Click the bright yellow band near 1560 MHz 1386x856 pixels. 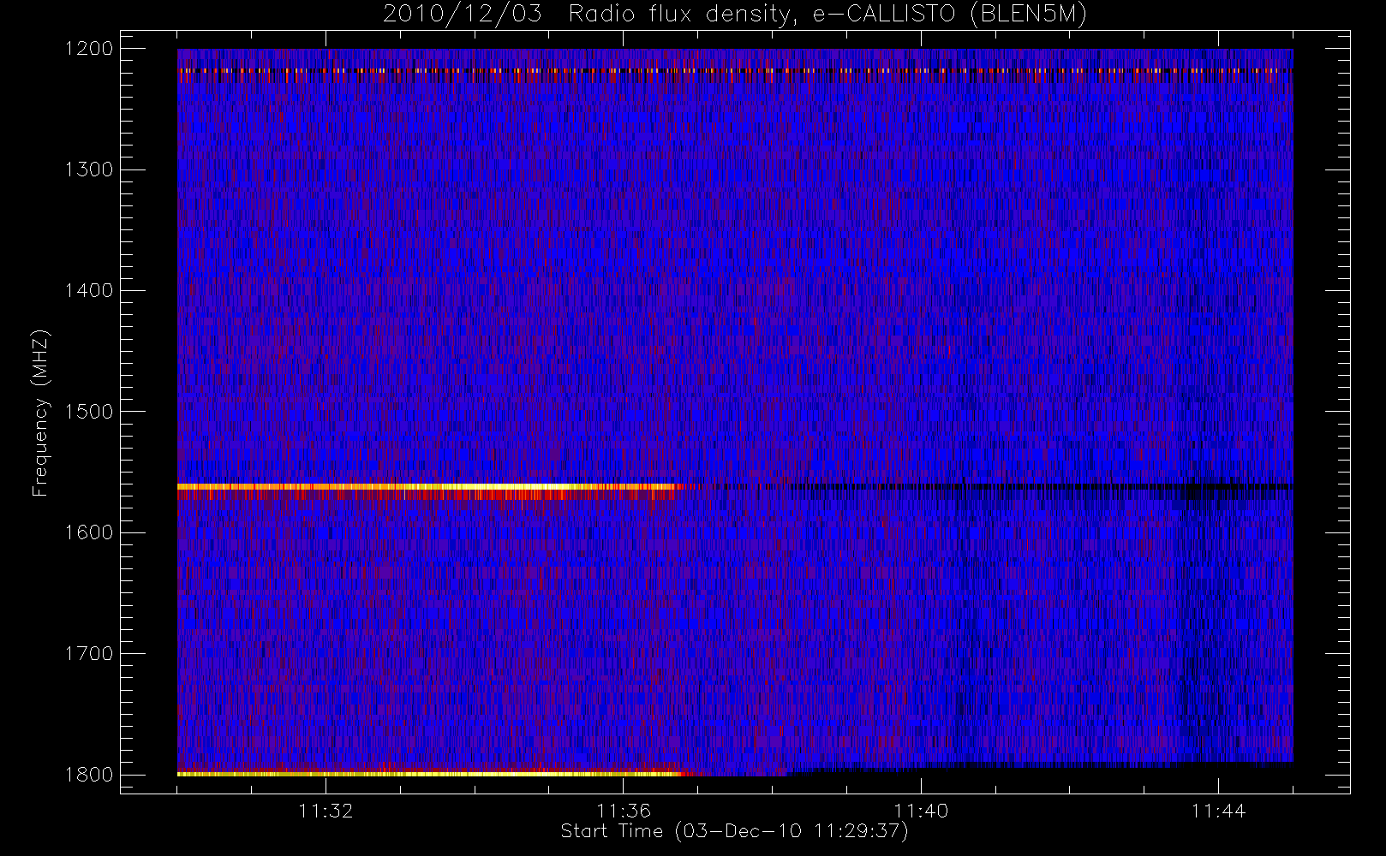coord(428,487)
